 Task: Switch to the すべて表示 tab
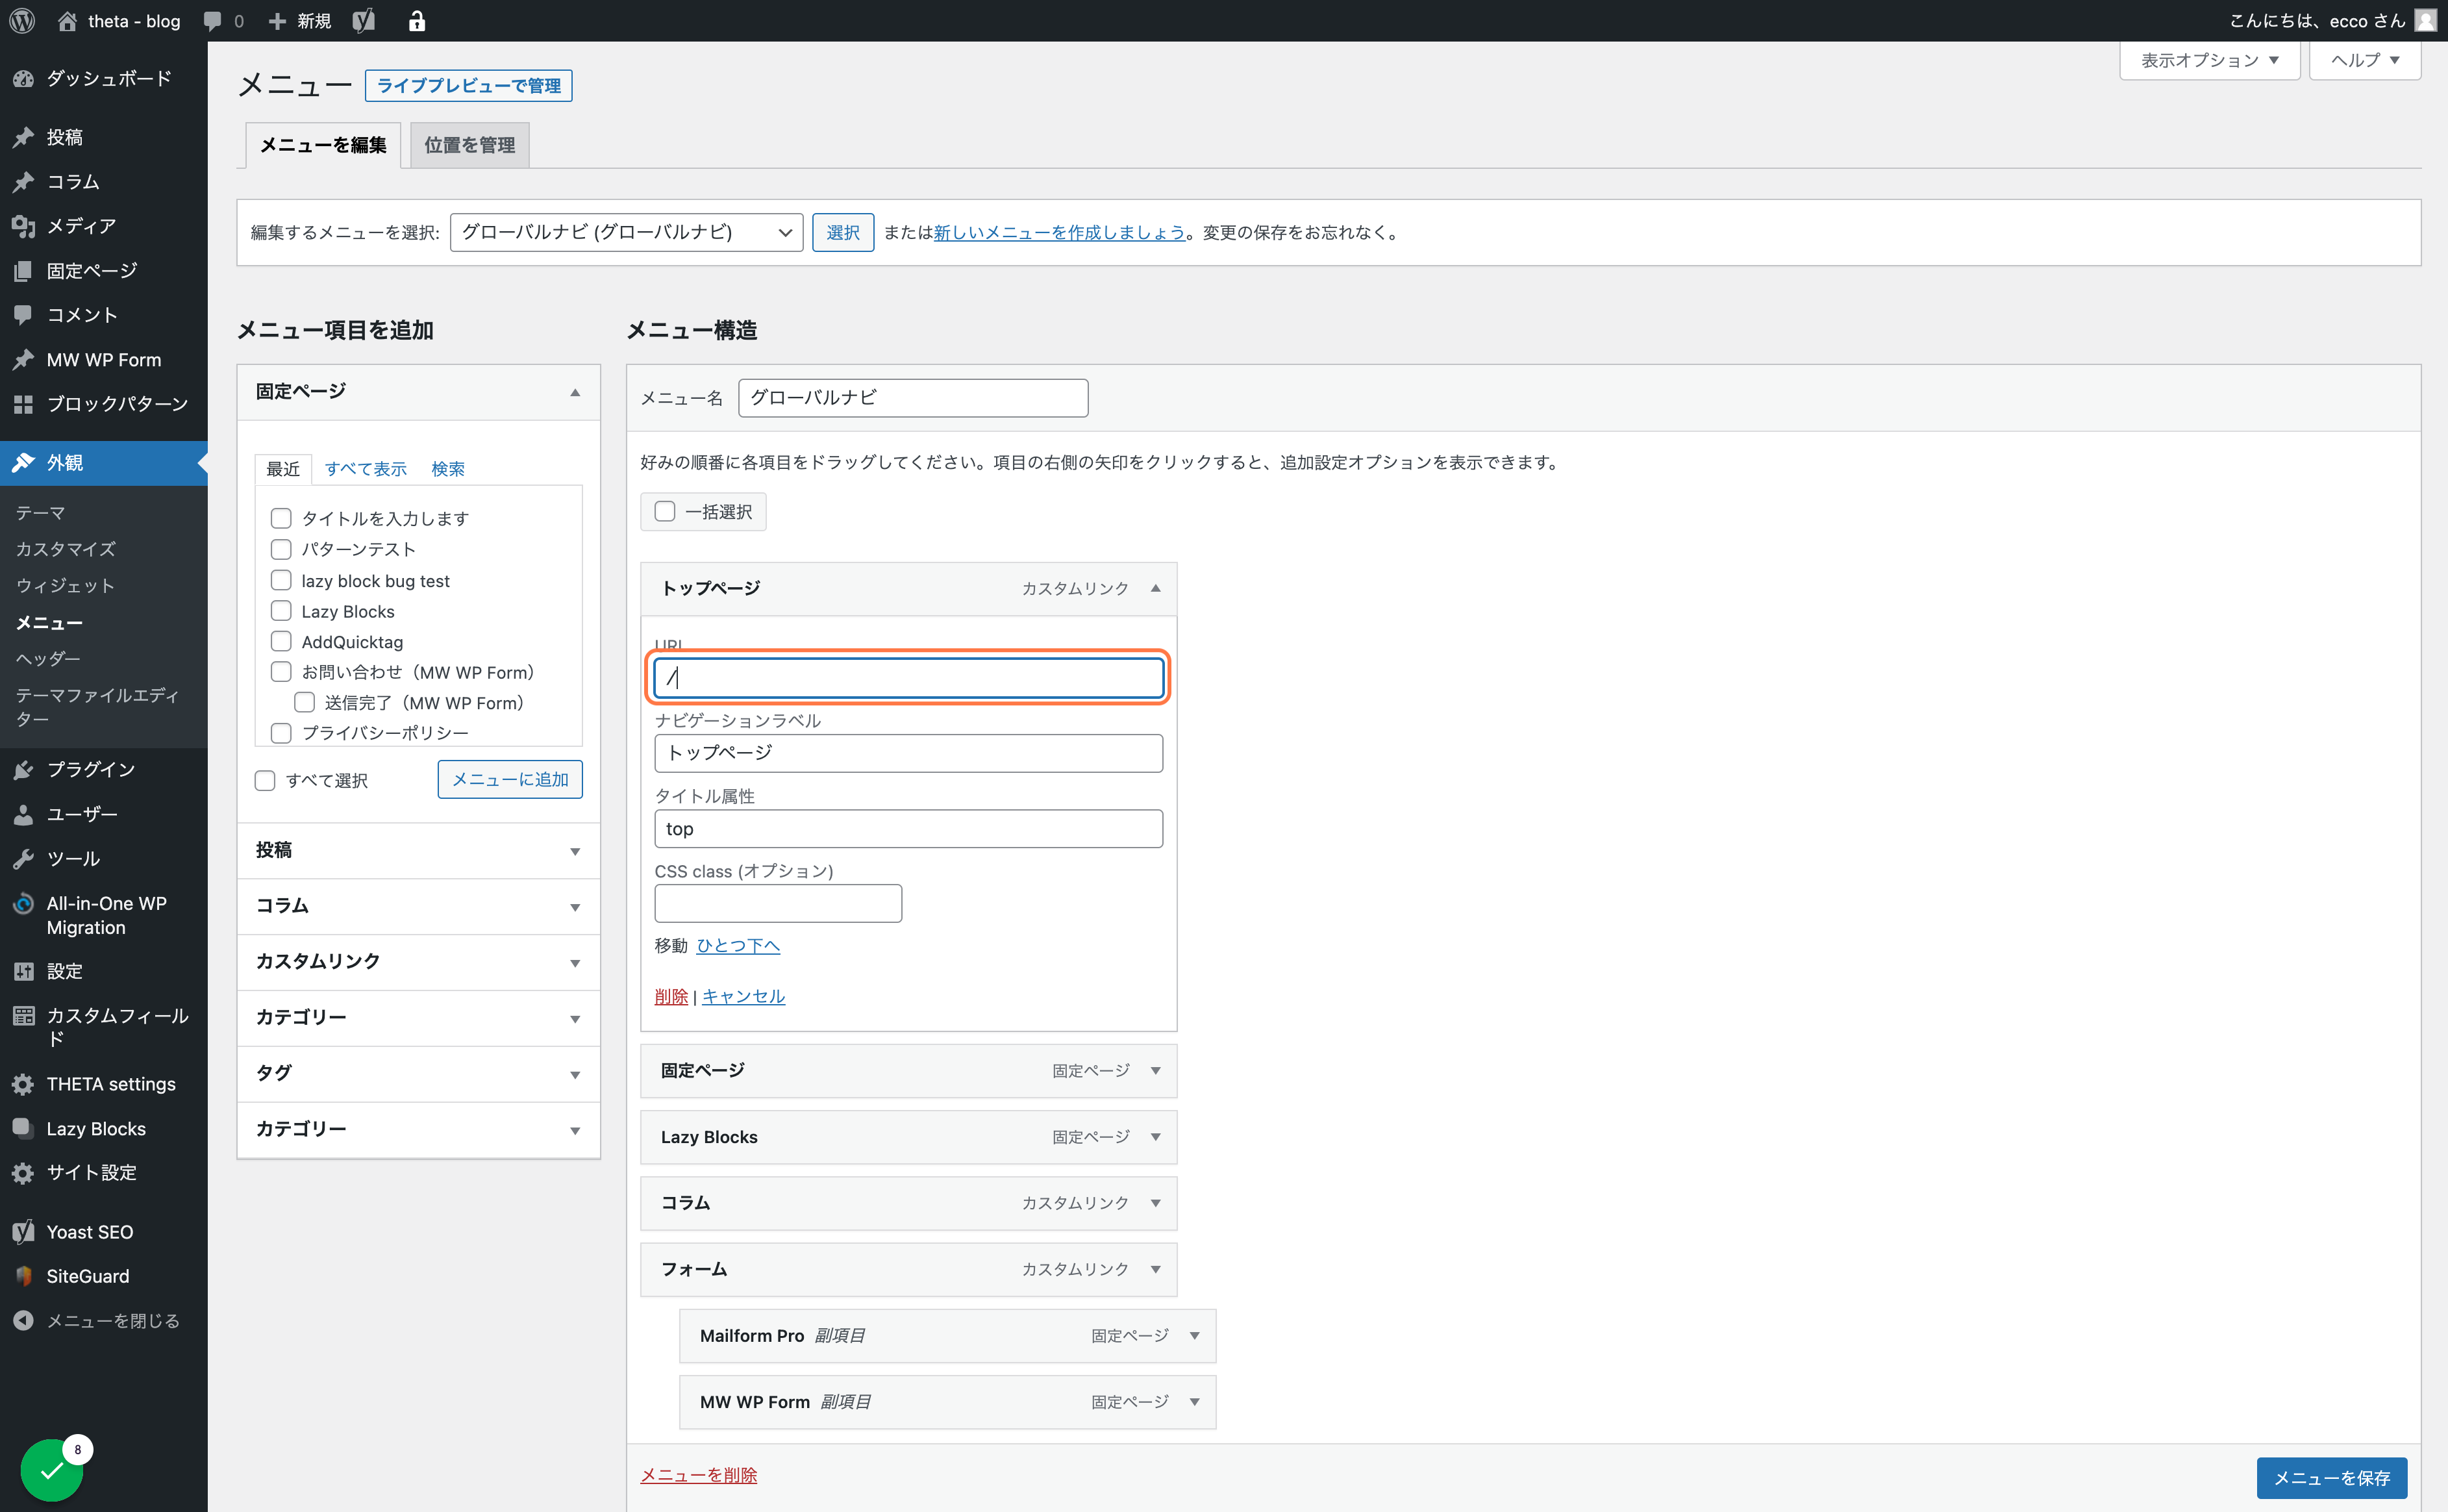coord(366,469)
